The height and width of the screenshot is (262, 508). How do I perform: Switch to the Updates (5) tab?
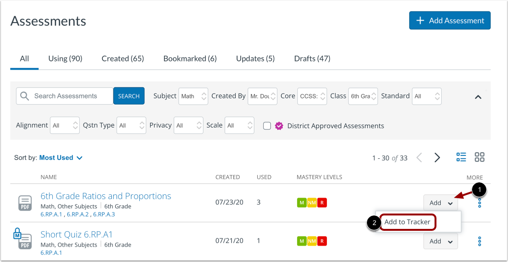(x=255, y=59)
